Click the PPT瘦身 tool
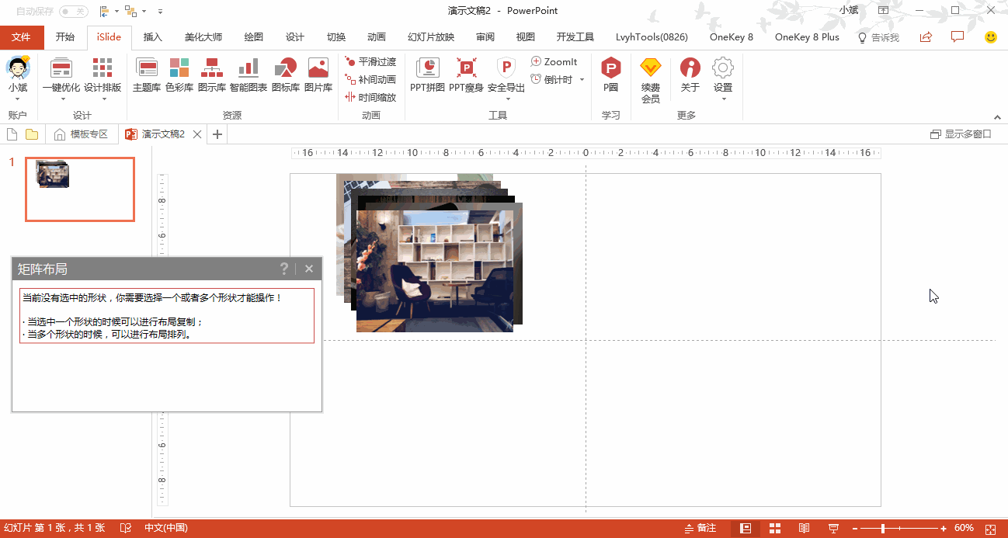The height and width of the screenshot is (538, 1008). [466, 75]
